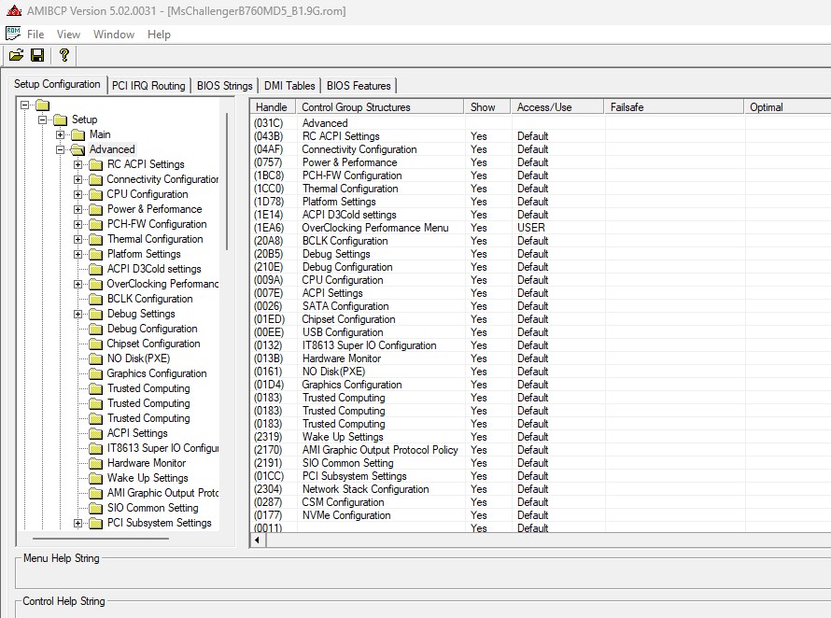This screenshot has height=618, width=831.
Task: Click the Hardware Monitor folder icon in tree
Action: coord(95,463)
